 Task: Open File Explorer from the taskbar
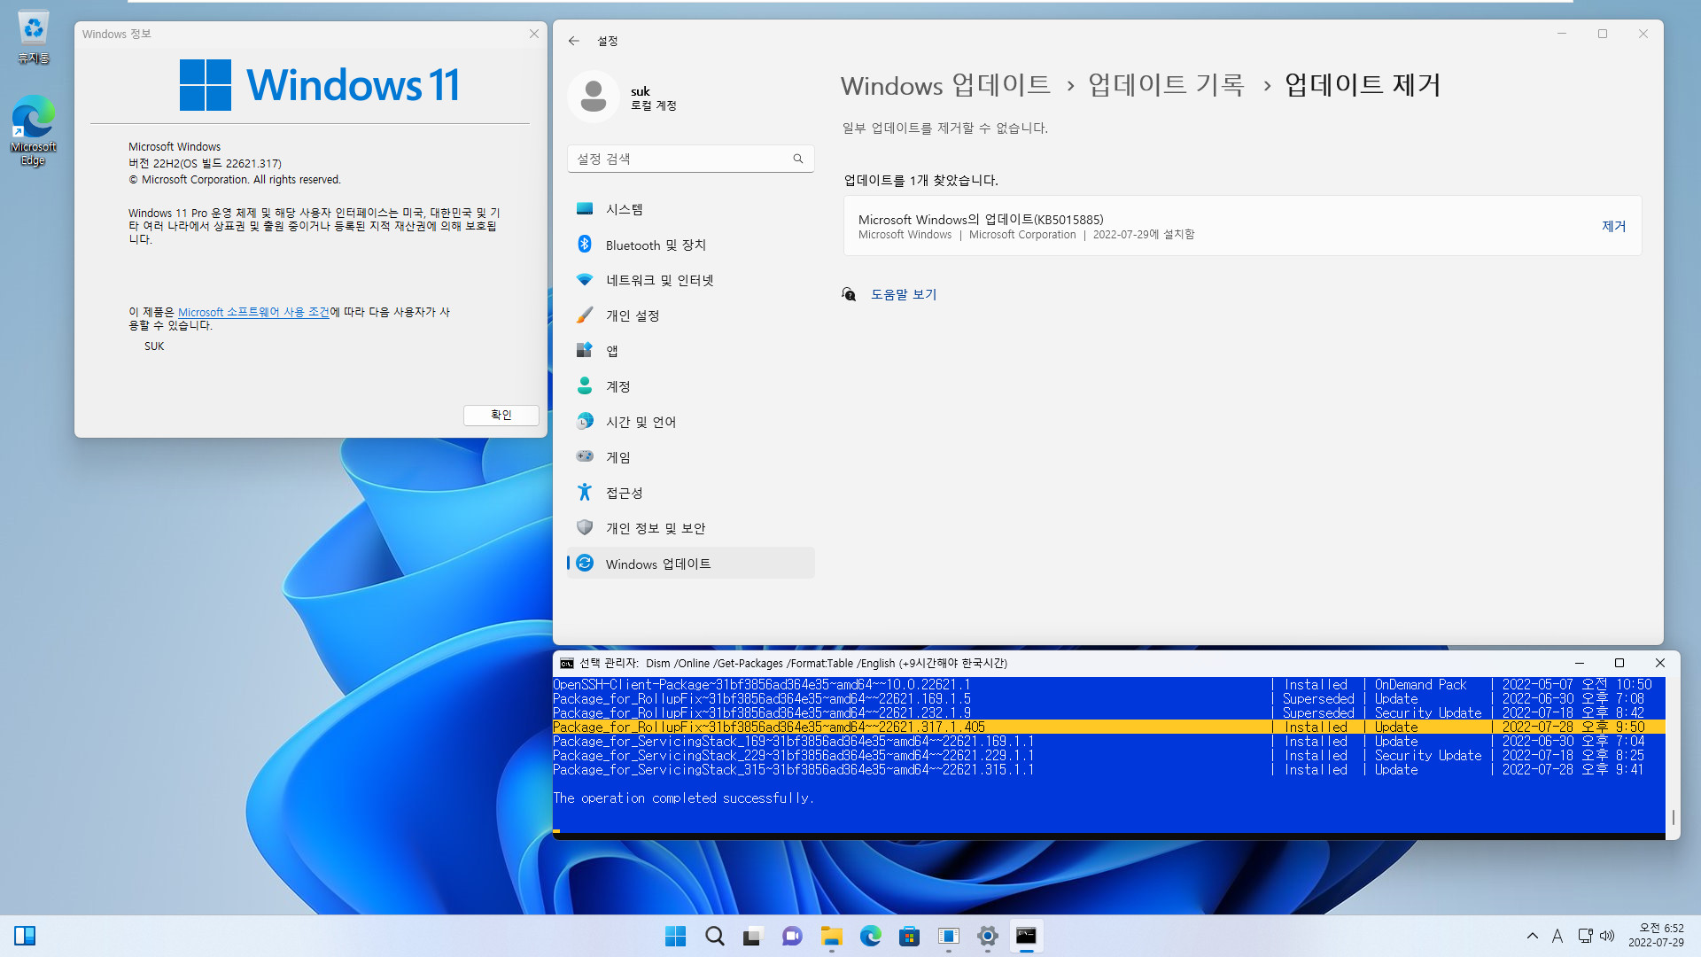pos(831,936)
